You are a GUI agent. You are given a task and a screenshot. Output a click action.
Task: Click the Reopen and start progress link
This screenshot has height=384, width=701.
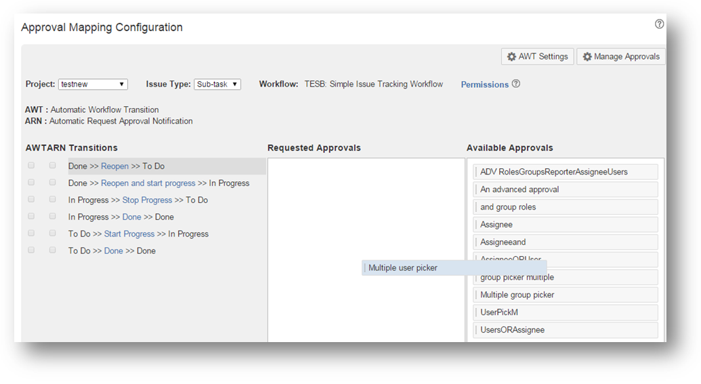148,183
